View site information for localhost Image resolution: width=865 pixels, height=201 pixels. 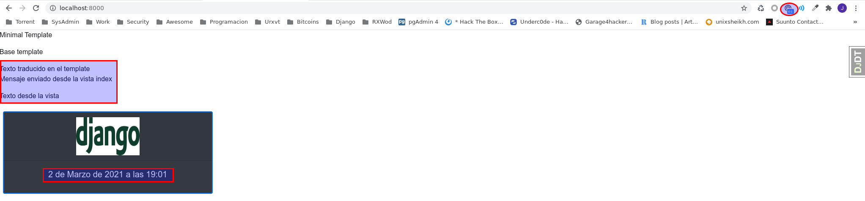[x=52, y=8]
